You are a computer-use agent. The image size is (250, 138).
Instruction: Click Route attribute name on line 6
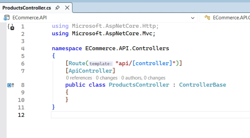coord(77,63)
